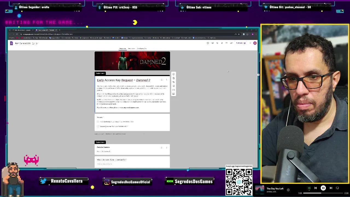Click the import questions icon

(173, 78)
